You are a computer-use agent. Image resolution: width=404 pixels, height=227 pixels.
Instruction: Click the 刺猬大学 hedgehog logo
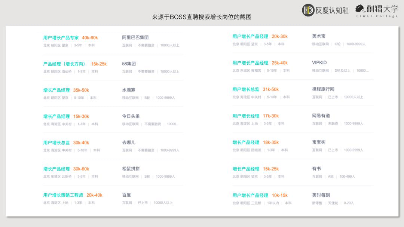pyautogui.click(x=360, y=9)
